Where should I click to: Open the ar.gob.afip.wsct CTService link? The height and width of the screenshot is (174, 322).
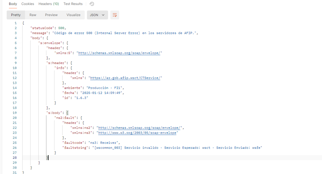(125, 78)
